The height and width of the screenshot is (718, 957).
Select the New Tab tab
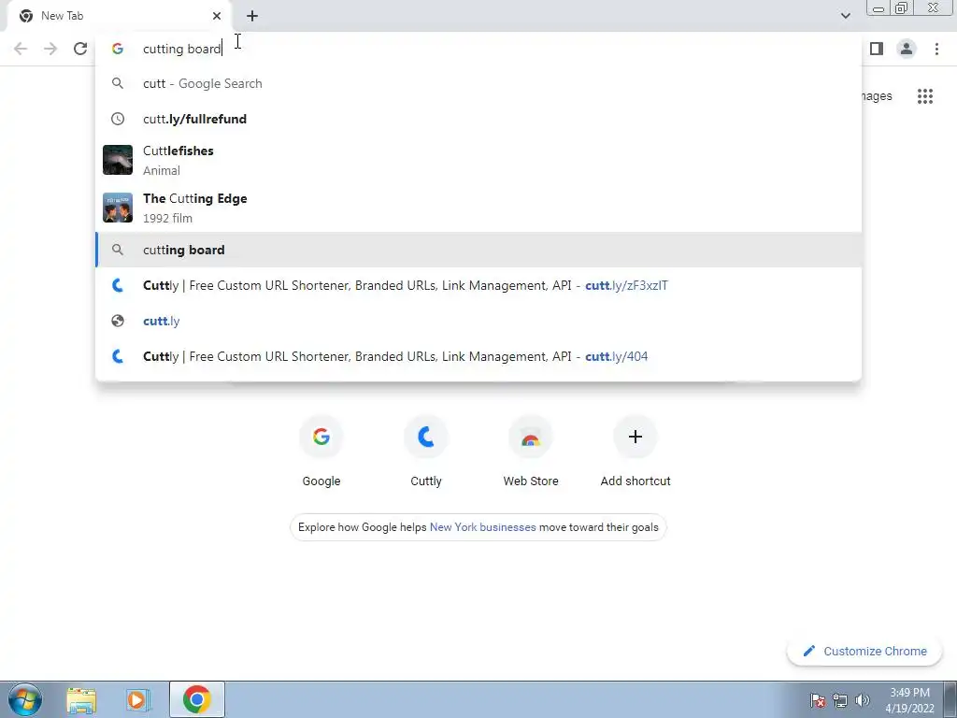[x=119, y=16]
